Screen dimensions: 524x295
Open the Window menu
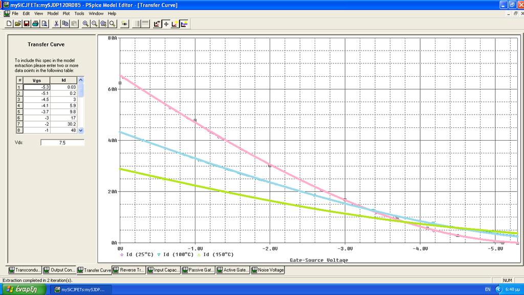[x=96, y=13]
